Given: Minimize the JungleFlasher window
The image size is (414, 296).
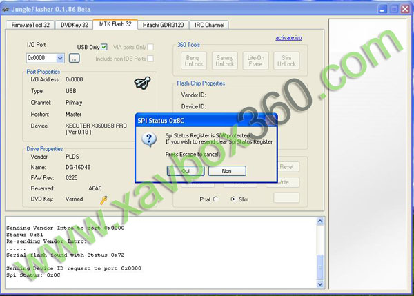Looking at the screenshot, I should coord(382,10).
